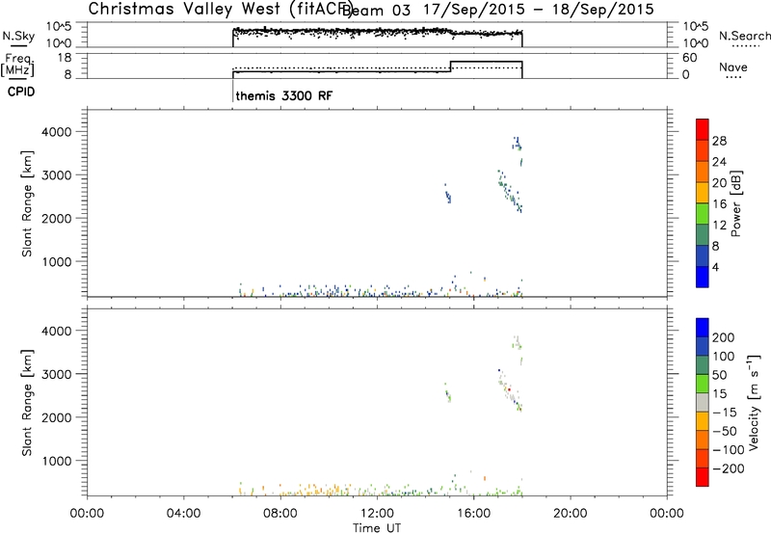Click the red bottom segment of Velocity colorbar
771x534 pixels.
[x=703, y=477]
